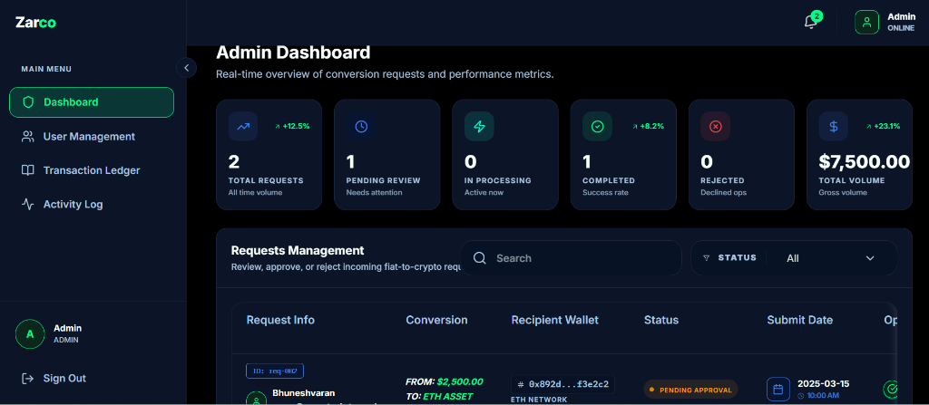Click the Pending Approval status badge

pyautogui.click(x=690, y=390)
